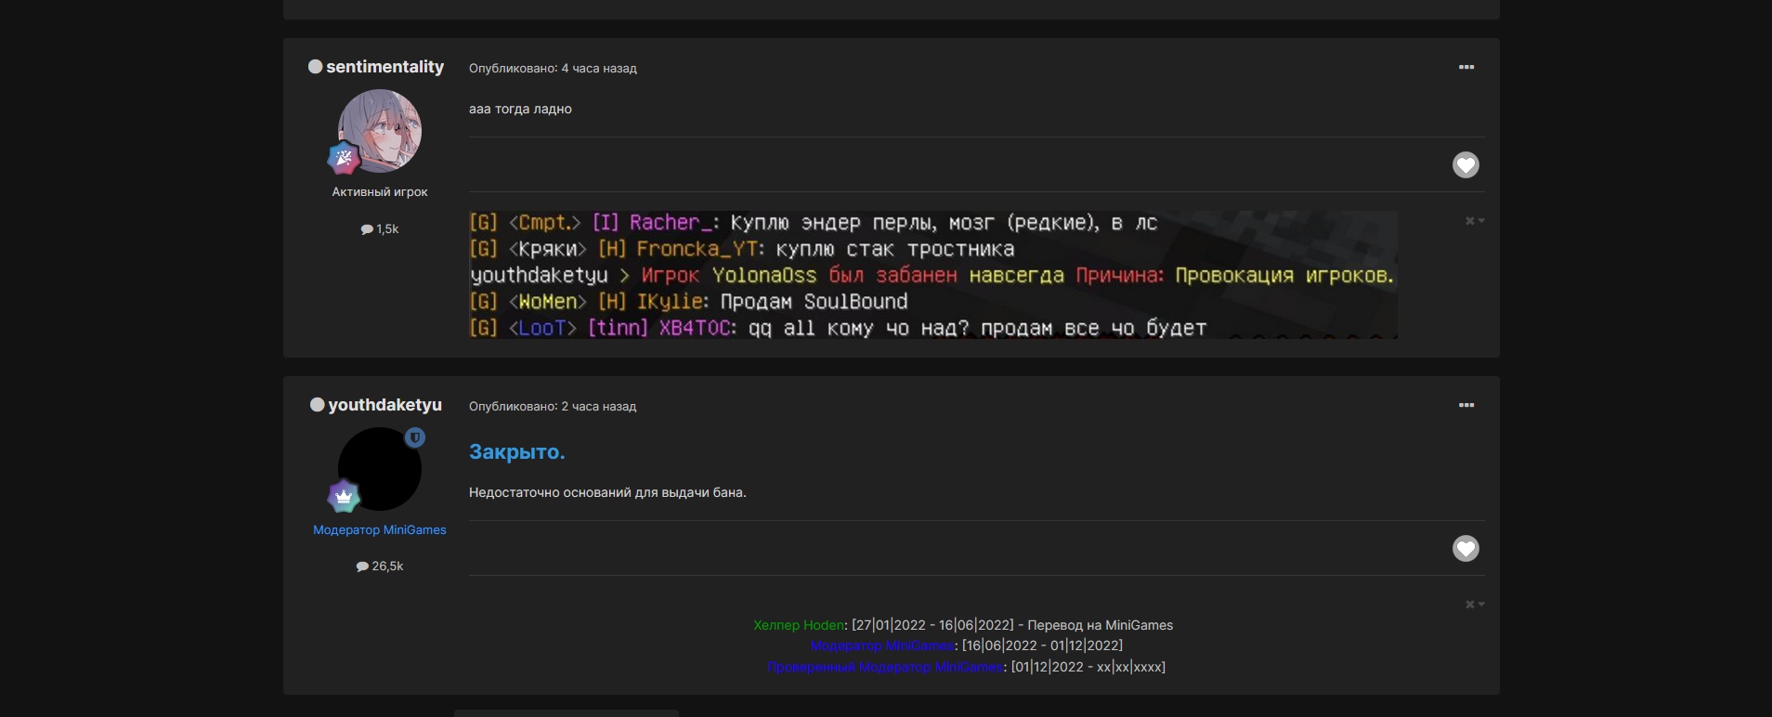Click sentimentality's offline status dot
The width and height of the screenshot is (1772, 717).
click(x=316, y=67)
